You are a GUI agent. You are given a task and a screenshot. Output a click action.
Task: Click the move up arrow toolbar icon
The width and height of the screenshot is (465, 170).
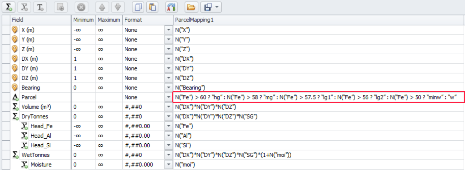click(102, 7)
